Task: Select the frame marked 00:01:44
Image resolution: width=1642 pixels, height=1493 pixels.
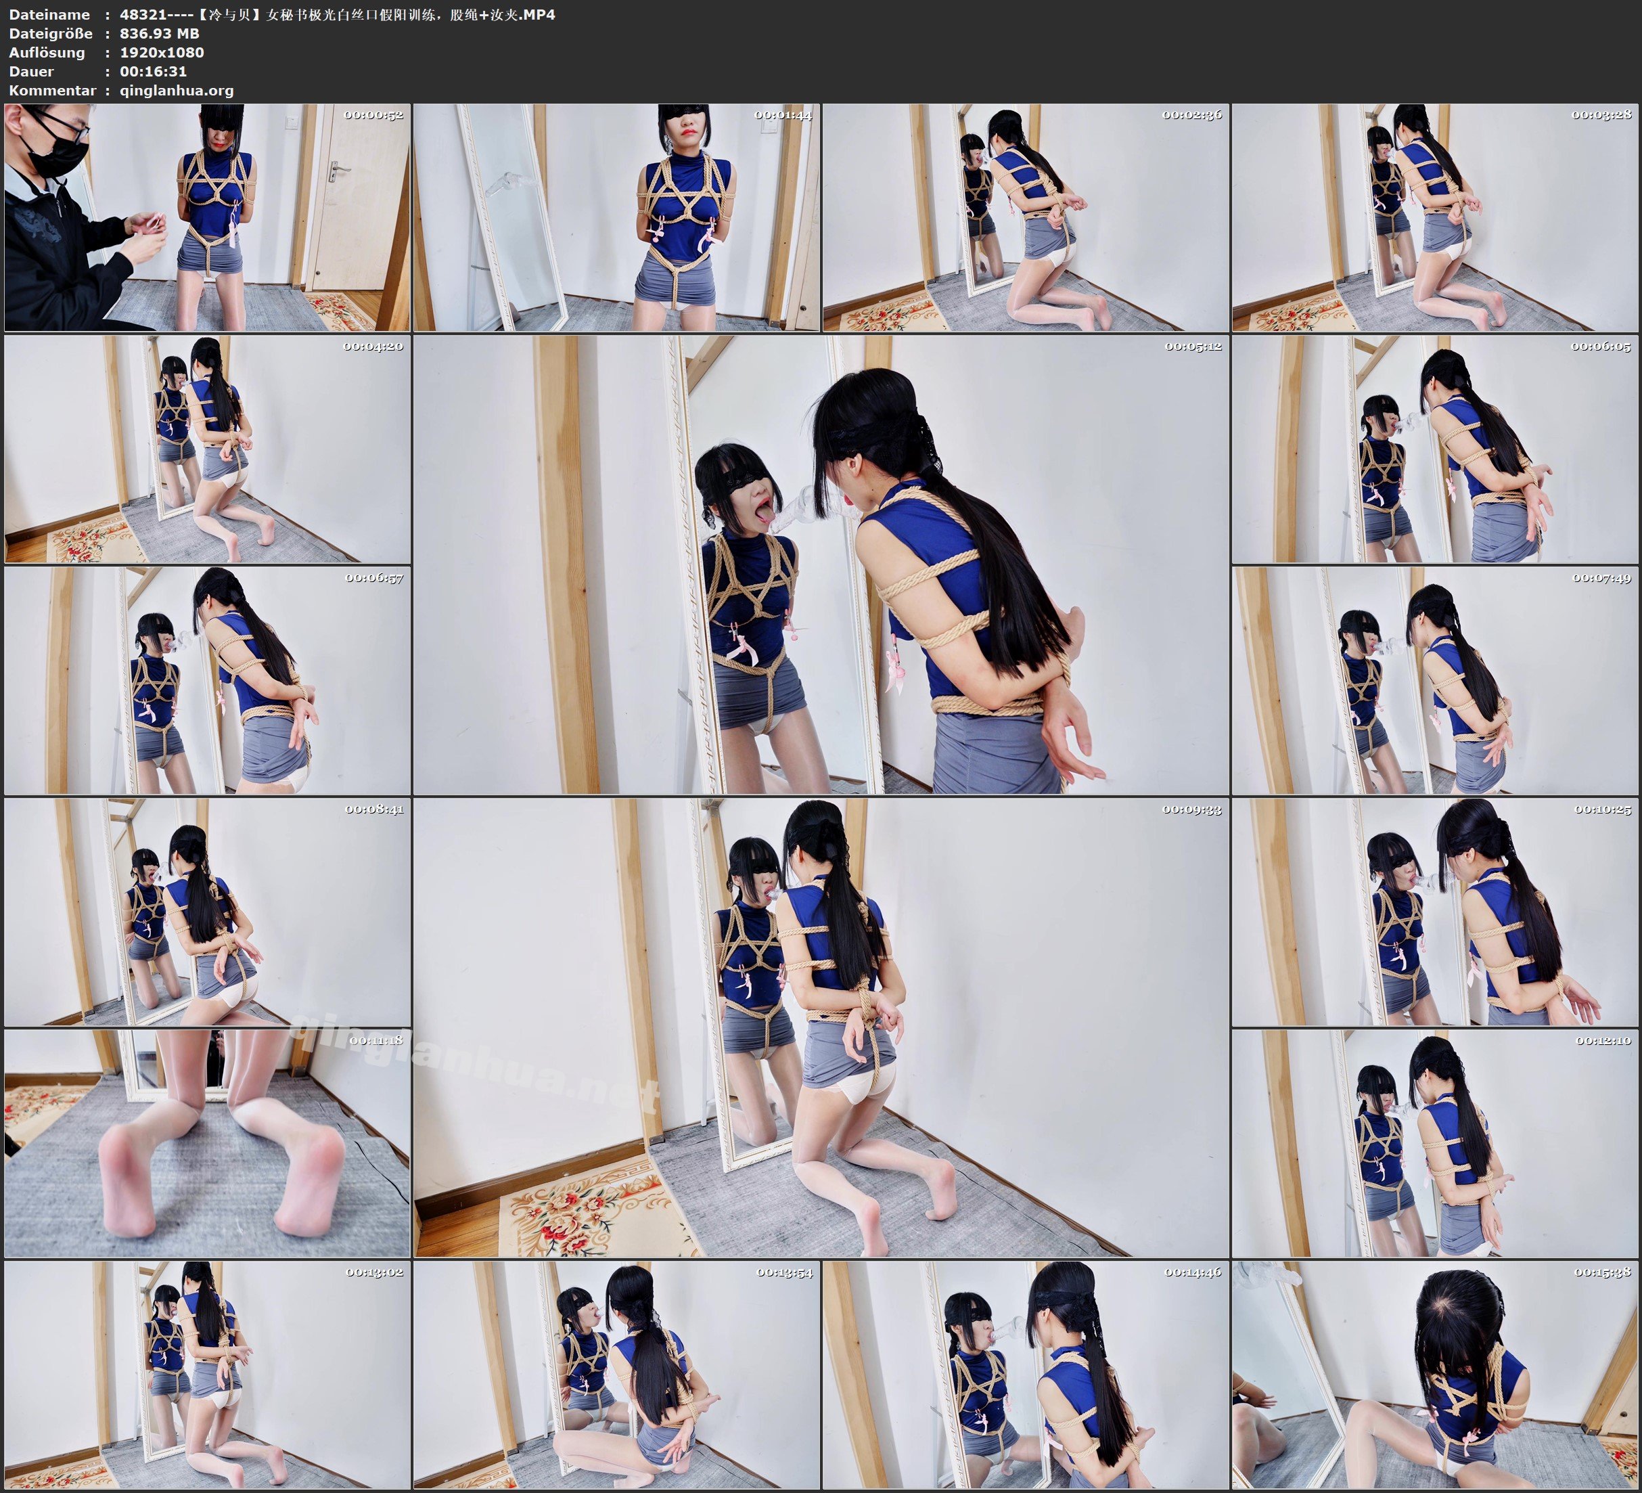Action: (616, 217)
